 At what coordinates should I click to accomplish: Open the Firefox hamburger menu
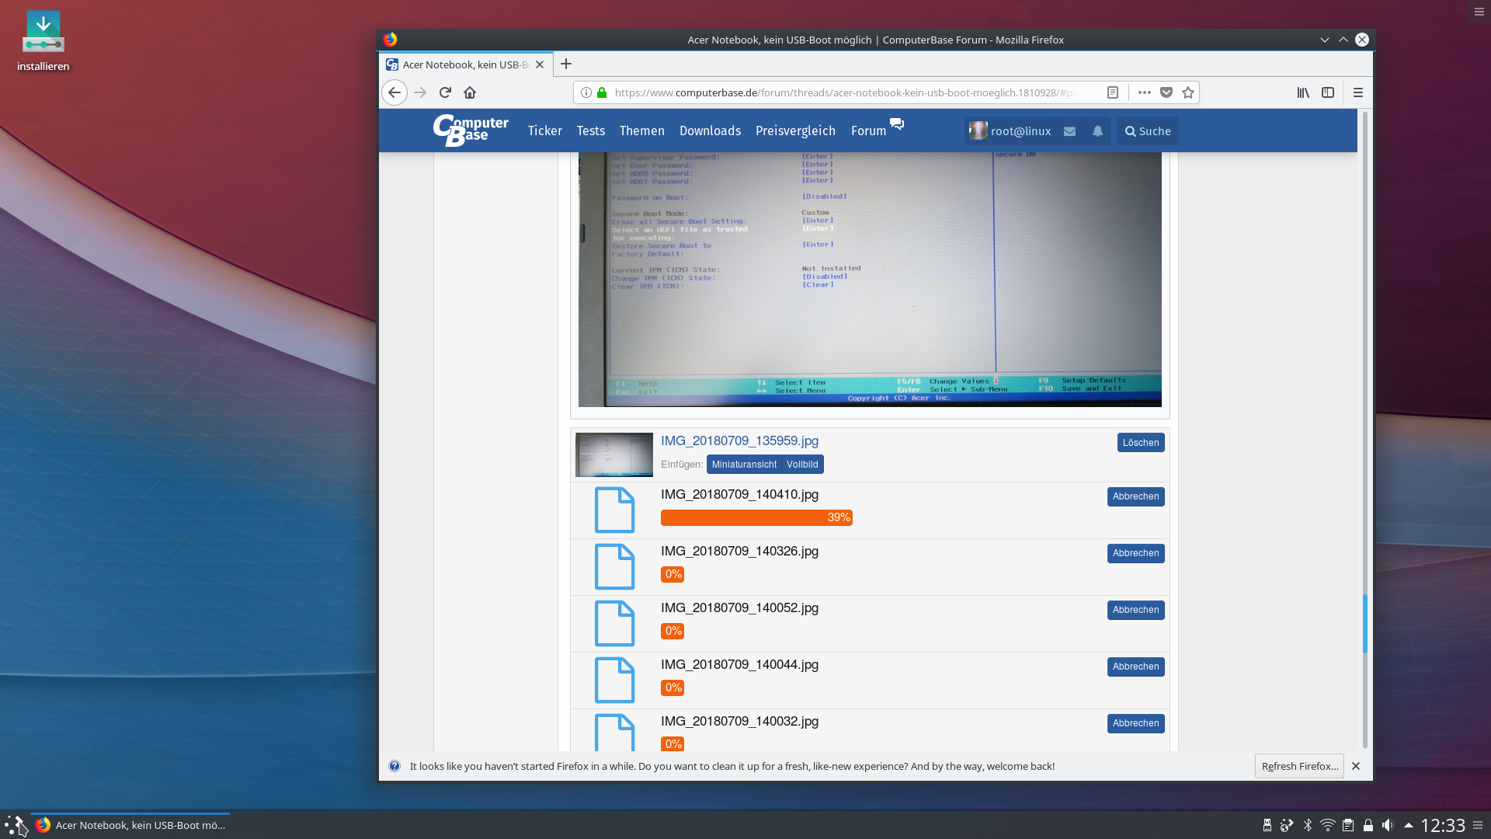pyautogui.click(x=1358, y=92)
